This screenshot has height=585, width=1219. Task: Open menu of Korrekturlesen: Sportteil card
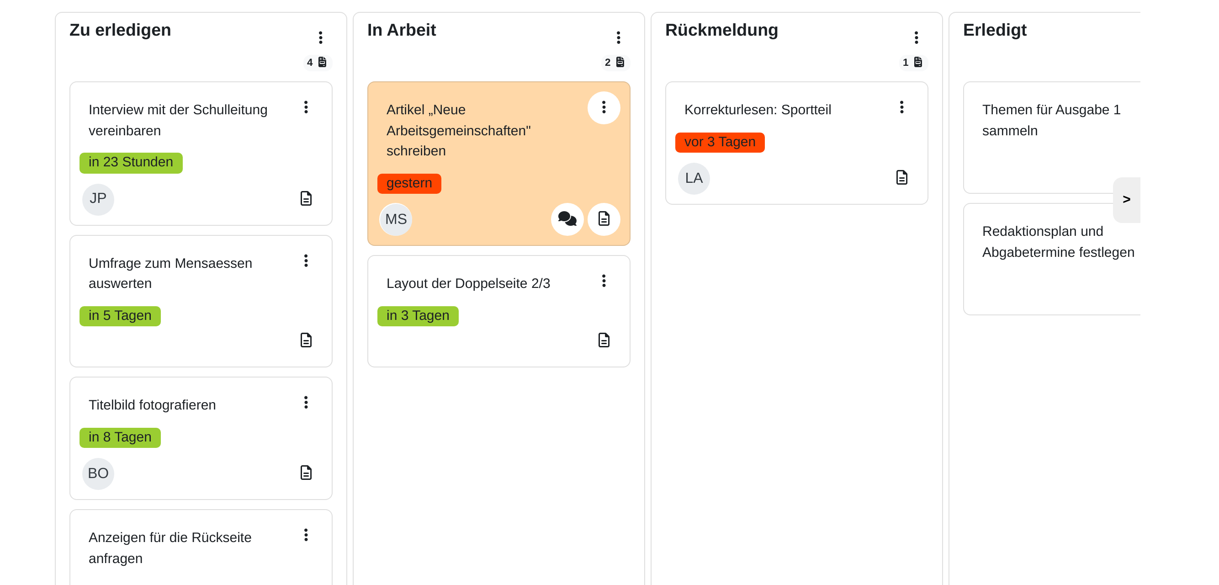[901, 107]
